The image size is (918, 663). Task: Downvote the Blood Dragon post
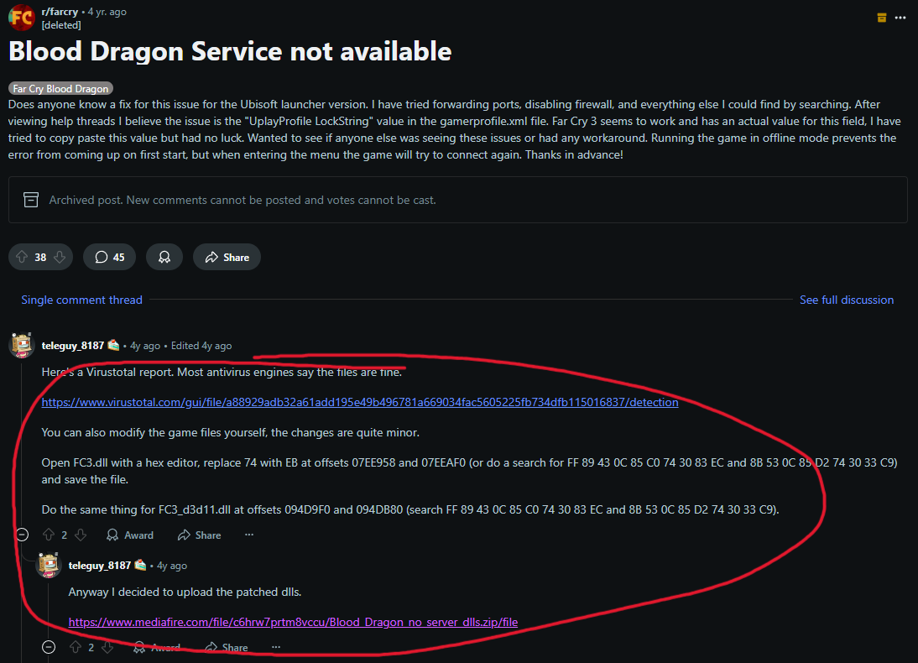coord(59,257)
